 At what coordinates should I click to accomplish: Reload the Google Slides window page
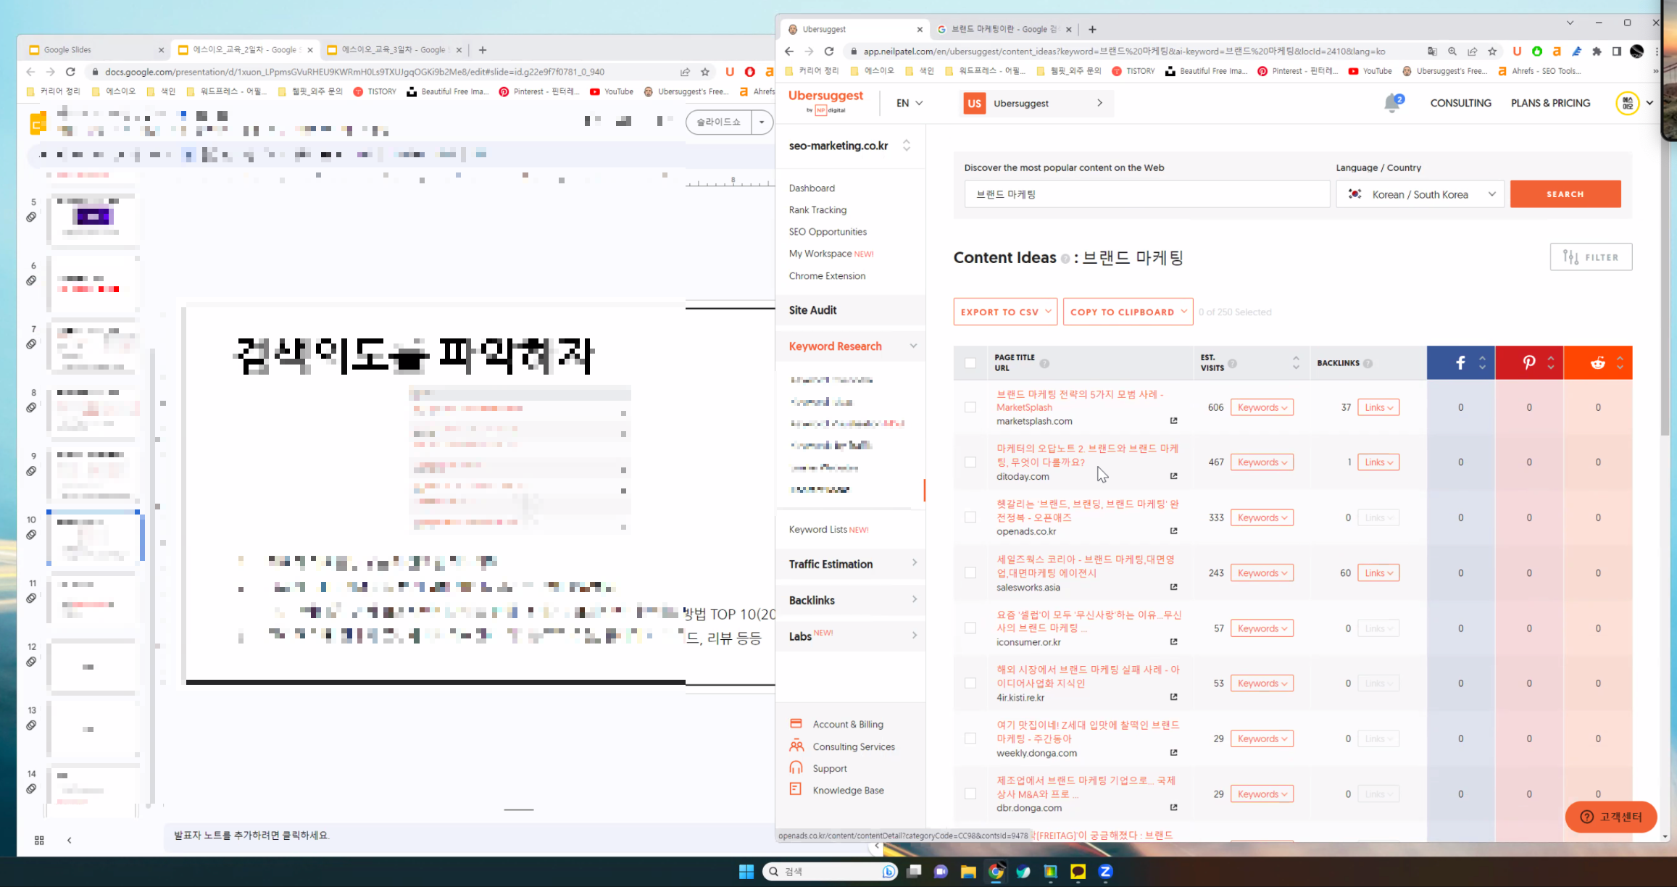[x=70, y=72]
